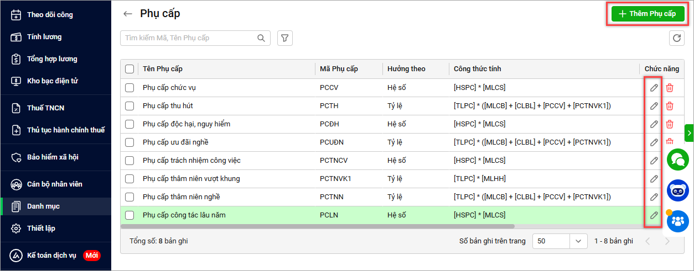Edit Phụ cấp công tác lâu năm row

[654, 215]
